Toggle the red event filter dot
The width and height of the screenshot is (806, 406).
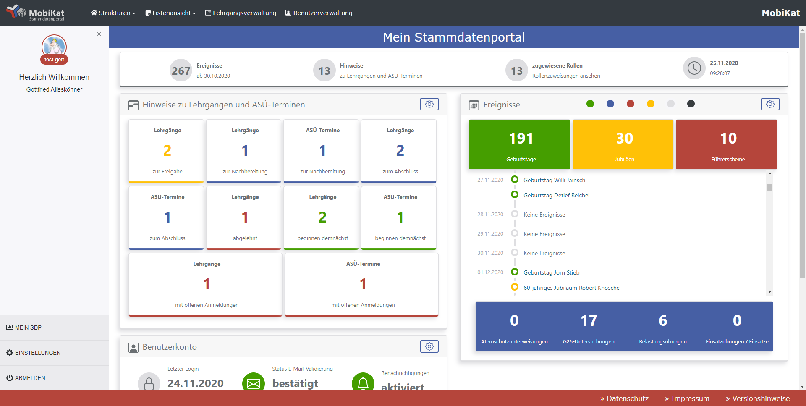click(631, 104)
